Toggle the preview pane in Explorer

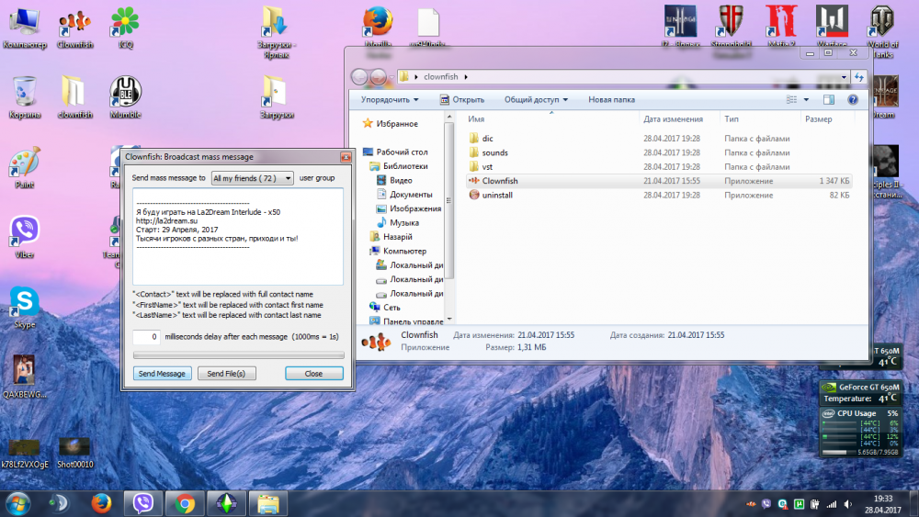(x=828, y=99)
